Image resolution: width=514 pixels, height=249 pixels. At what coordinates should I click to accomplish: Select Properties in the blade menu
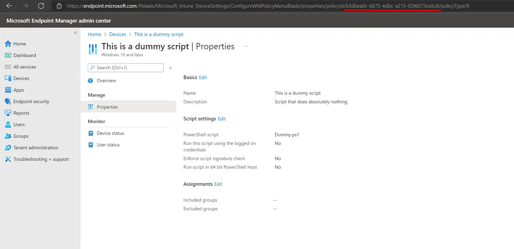[x=128, y=107]
